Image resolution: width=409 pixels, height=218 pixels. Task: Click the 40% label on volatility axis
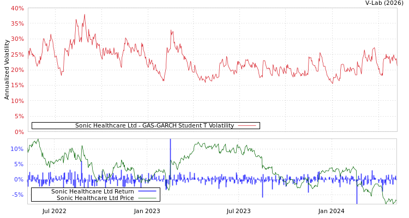pyautogui.click(x=17, y=8)
